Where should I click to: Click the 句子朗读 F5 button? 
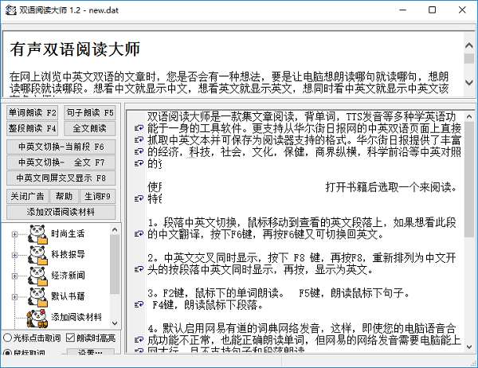[x=89, y=113]
